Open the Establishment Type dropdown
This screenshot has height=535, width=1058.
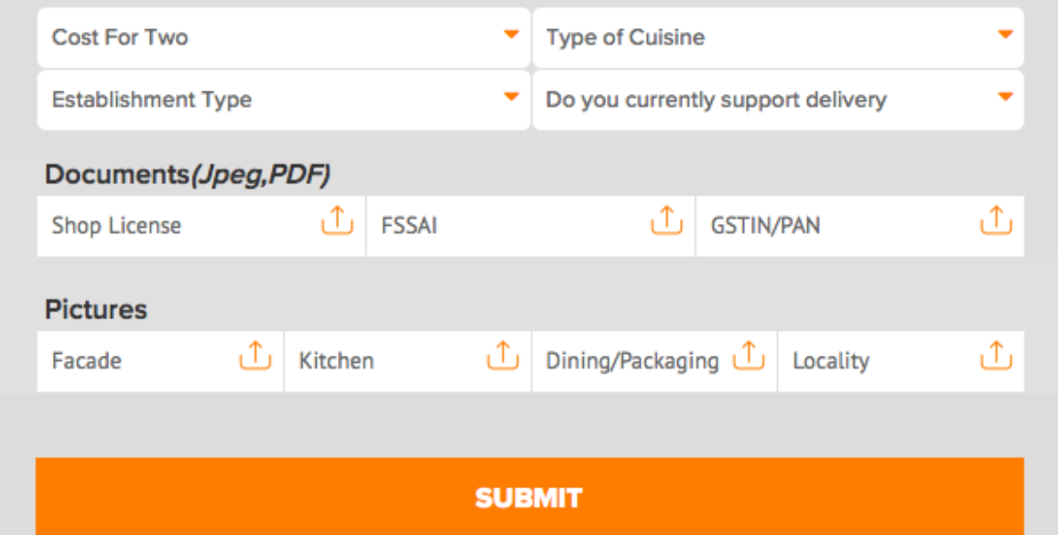(284, 100)
